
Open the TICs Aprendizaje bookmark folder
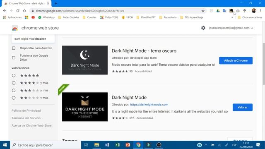tap(192, 17)
